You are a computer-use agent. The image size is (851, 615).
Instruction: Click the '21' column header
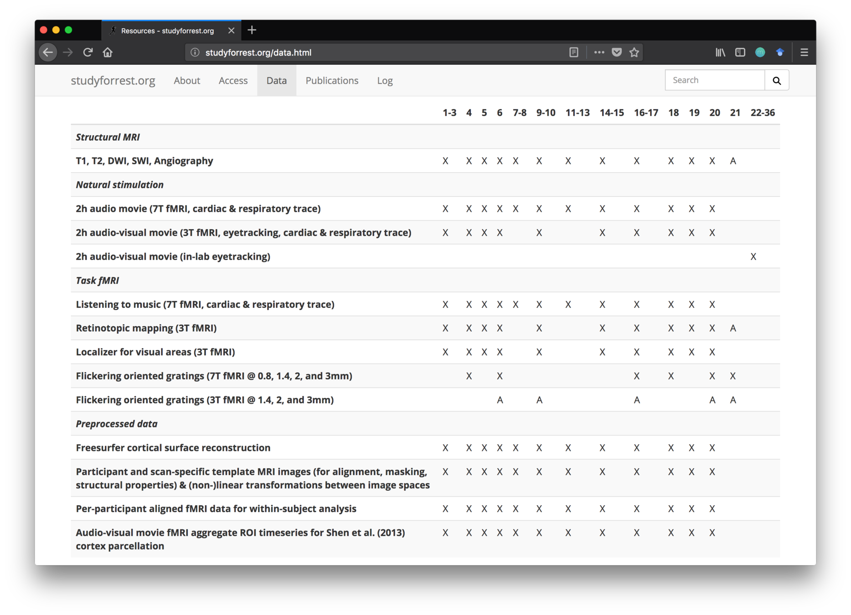pyautogui.click(x=735, y=113)
